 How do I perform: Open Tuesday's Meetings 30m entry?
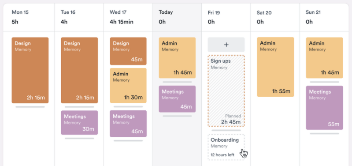(79, 123)
